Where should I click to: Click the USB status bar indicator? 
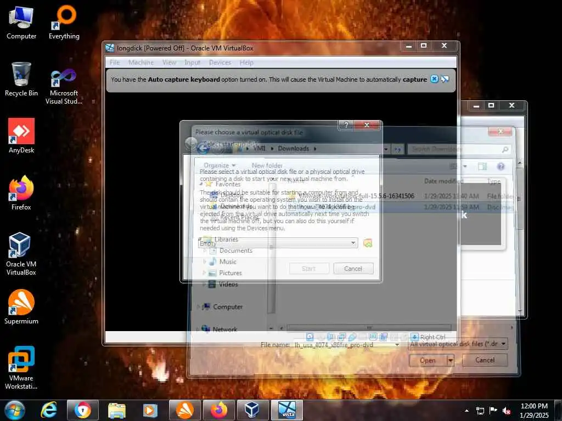coord(352,337)
